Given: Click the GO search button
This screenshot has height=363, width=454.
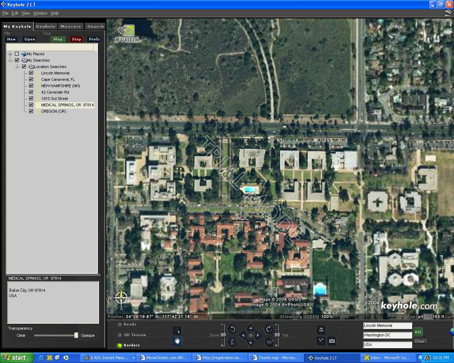Looking at the screenshot, I should point(418,332).
